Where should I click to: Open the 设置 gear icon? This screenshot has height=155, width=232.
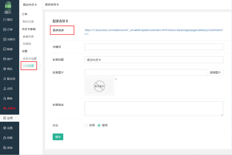pos(5,128)
